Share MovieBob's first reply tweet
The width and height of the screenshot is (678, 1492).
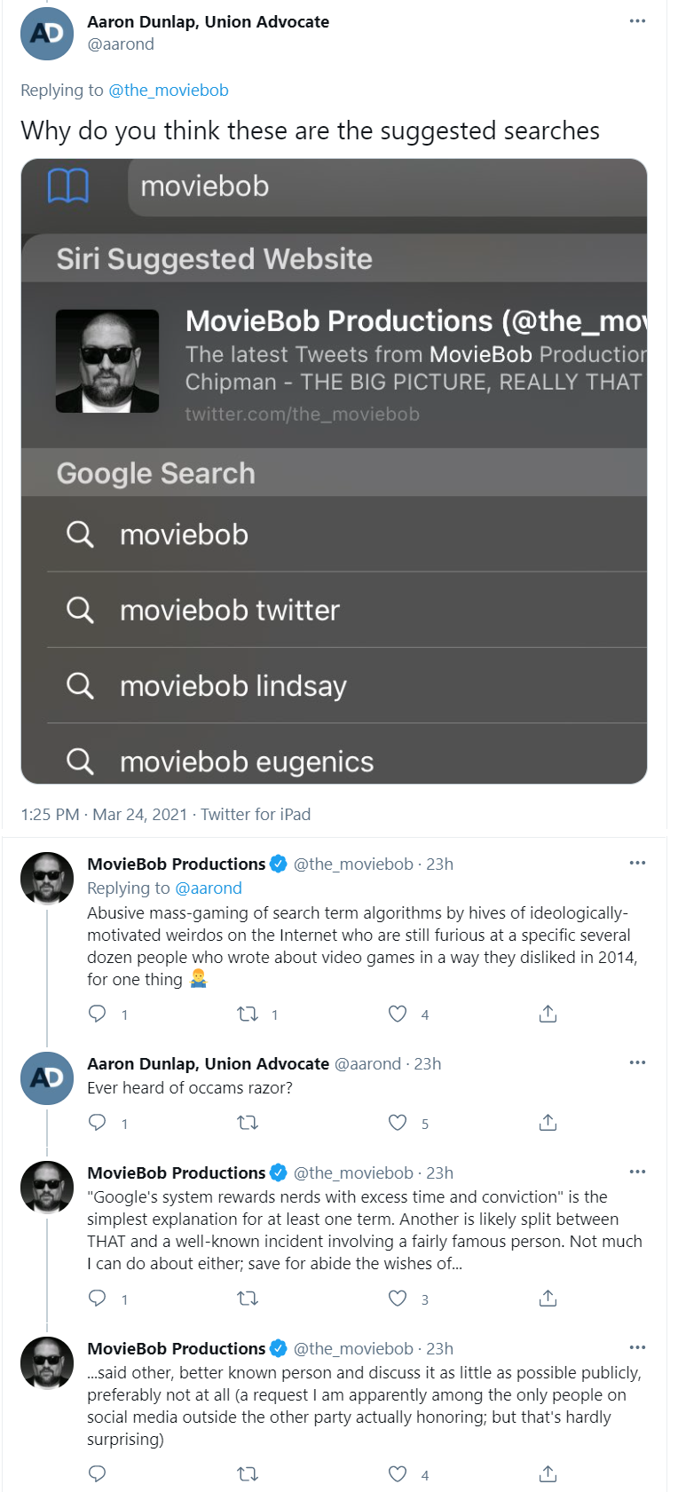(x=548, y=1014)
